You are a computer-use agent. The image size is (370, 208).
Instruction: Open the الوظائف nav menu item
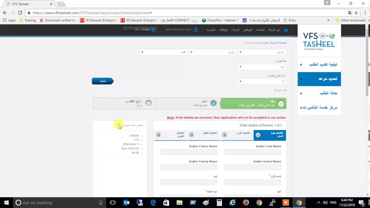tap(223, 30)
